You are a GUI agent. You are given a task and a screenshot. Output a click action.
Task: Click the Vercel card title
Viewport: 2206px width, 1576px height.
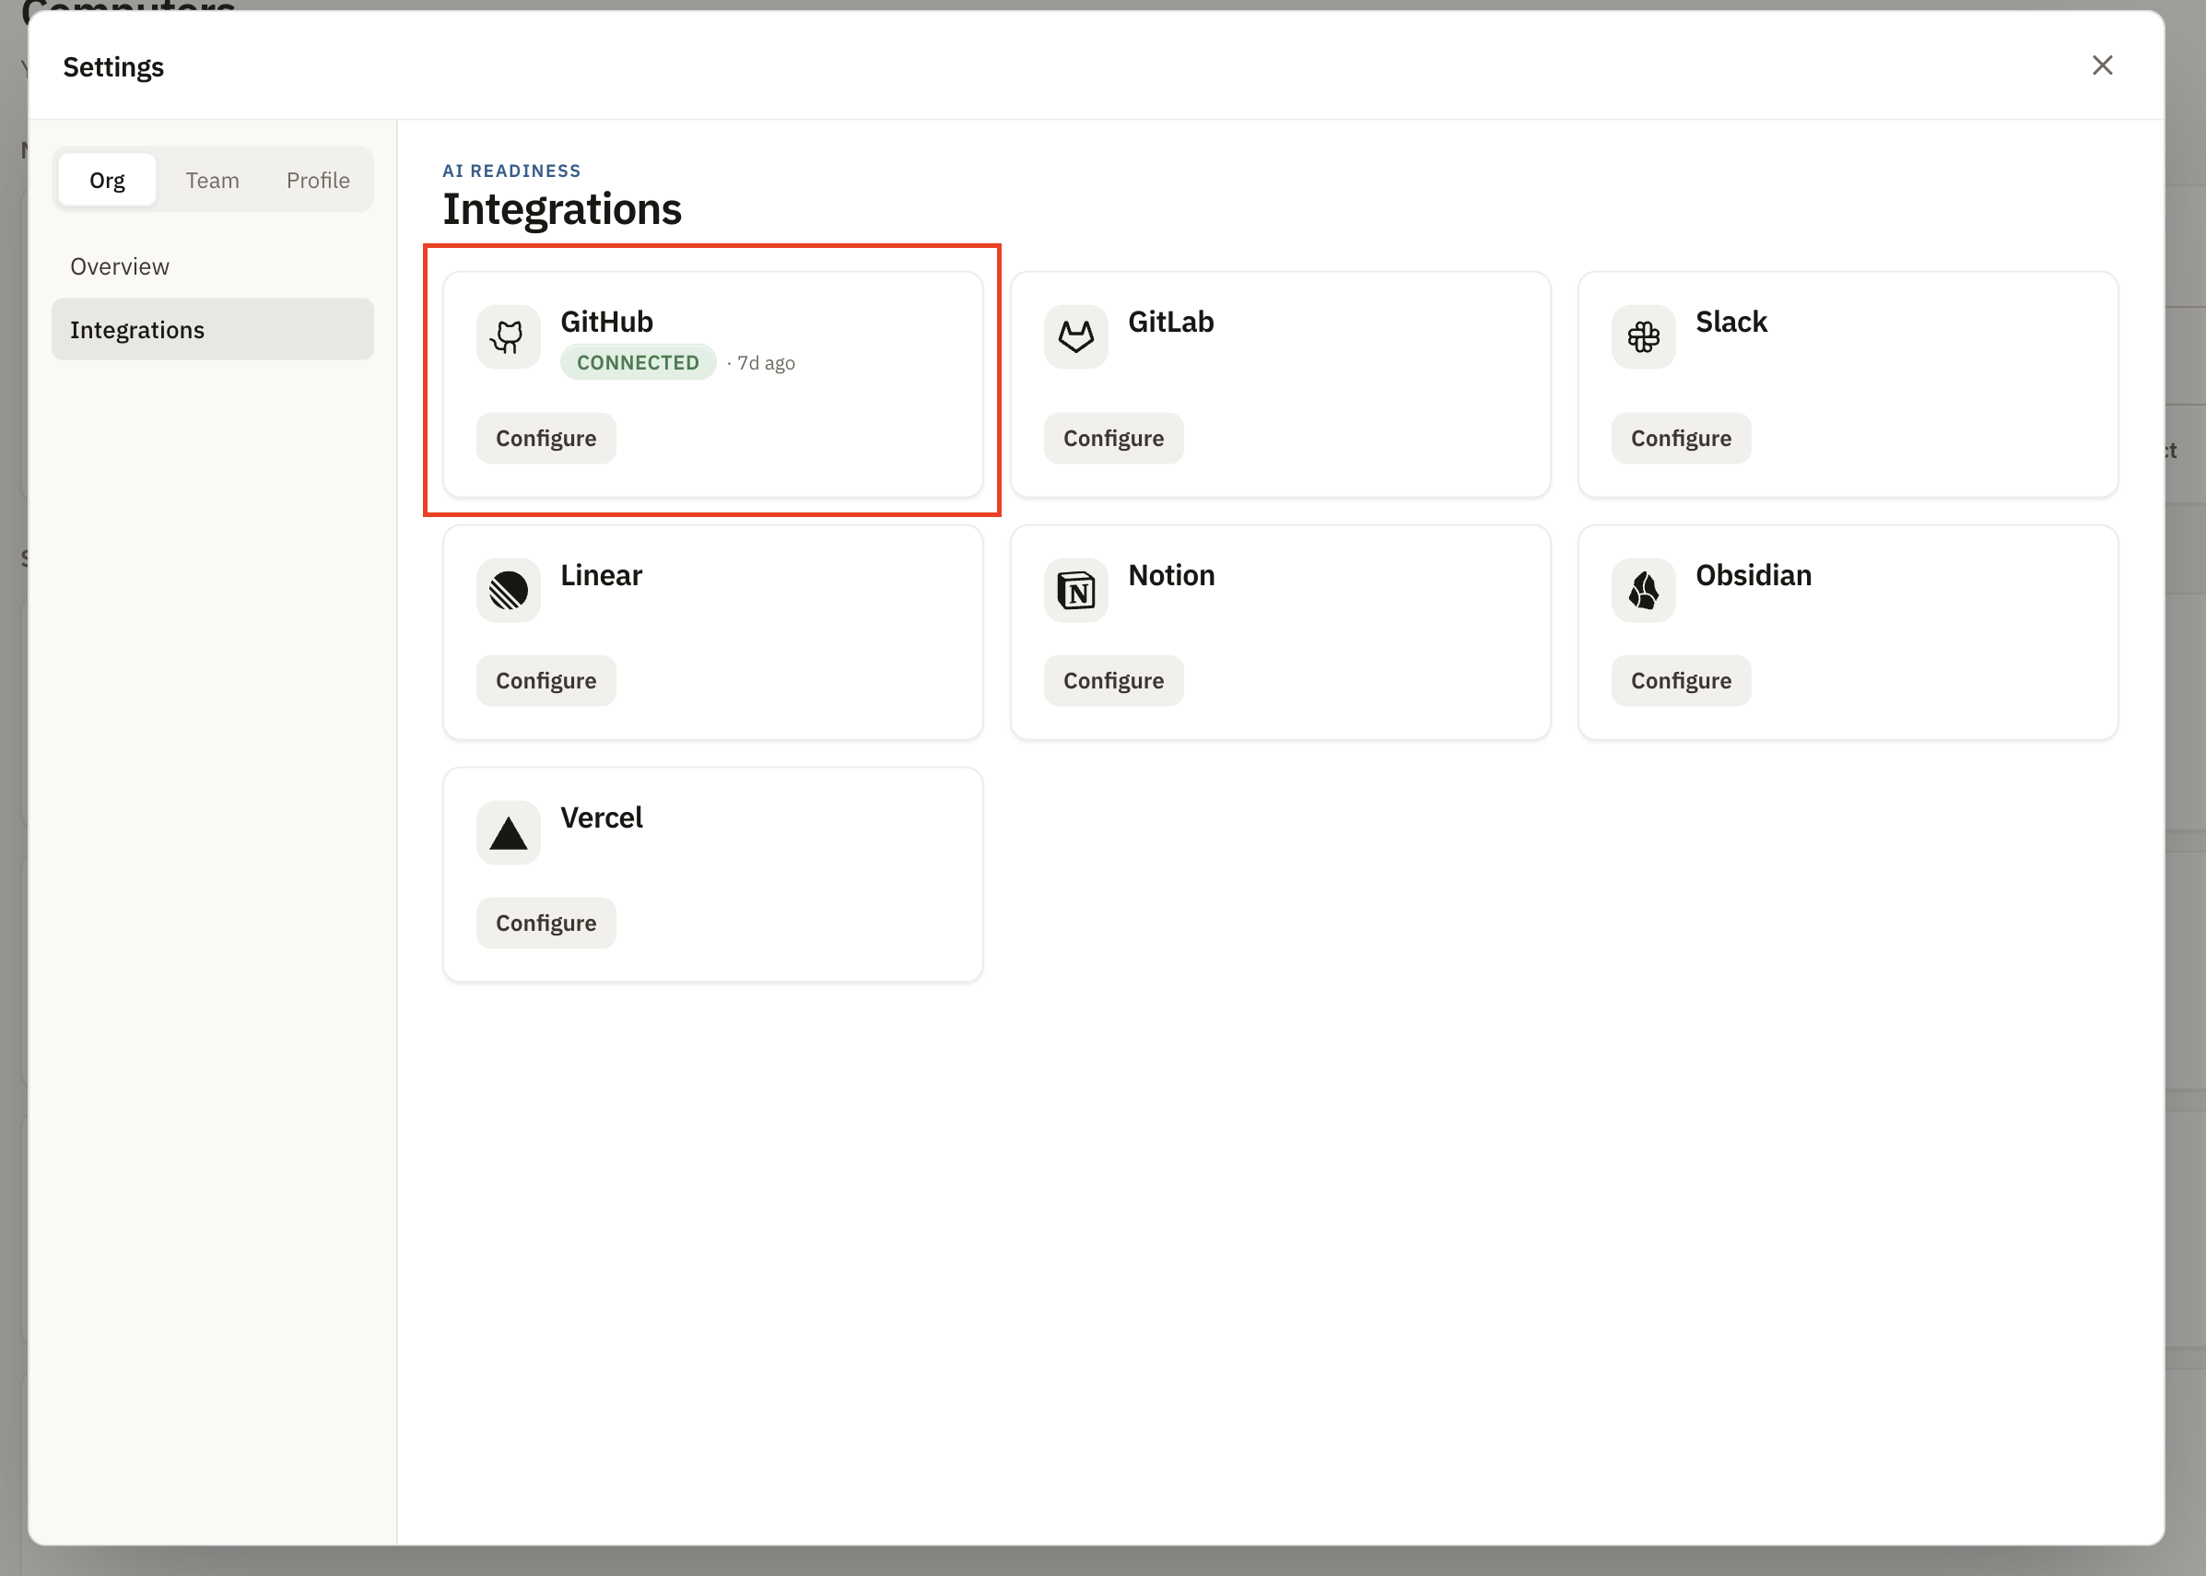[x=602, y=817]
